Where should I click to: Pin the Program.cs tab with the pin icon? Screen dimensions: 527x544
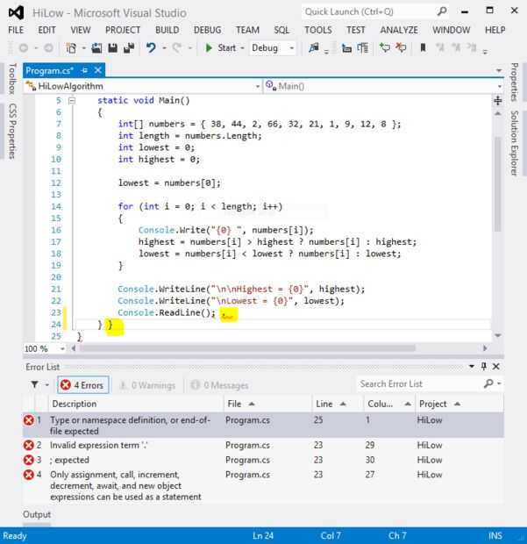coord(84,70)
